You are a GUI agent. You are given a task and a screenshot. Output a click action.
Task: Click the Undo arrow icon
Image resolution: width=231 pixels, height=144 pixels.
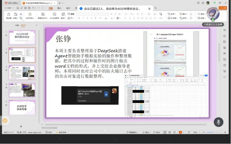click(33, 8)
